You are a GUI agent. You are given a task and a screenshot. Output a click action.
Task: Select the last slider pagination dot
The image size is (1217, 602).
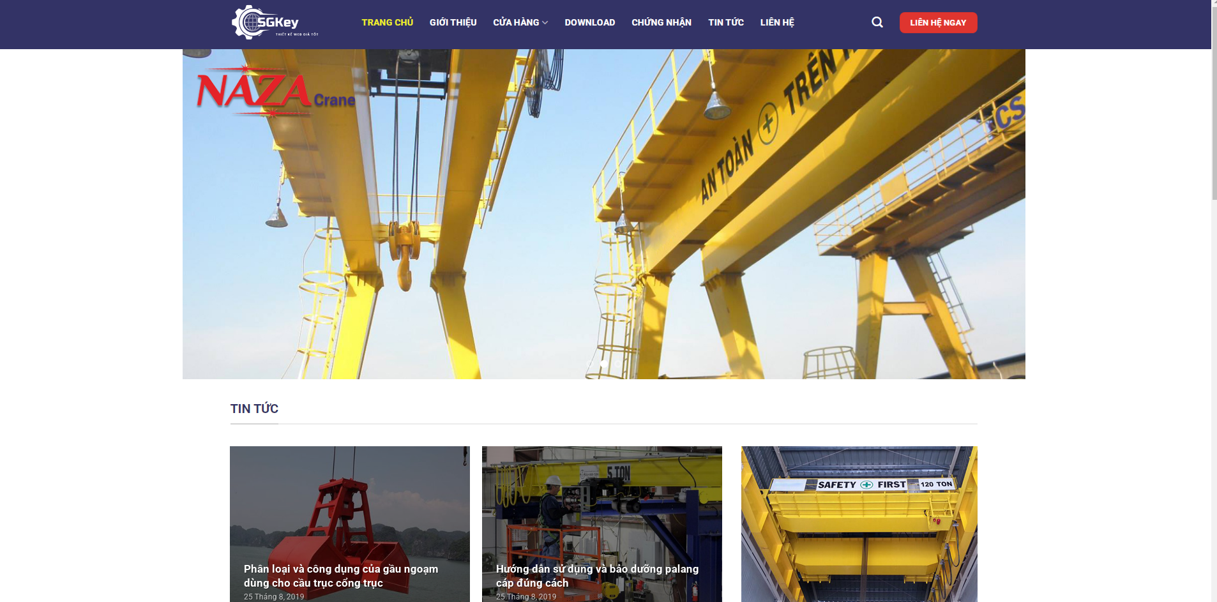pyautogui.click(x=618, y=364)
